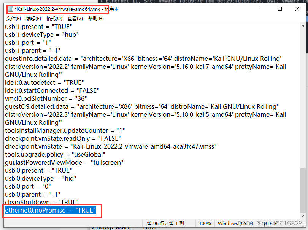Viewport: 308px width, 230px height.
Task: Click the 100% zoom status entry
Action: point(205,224)
